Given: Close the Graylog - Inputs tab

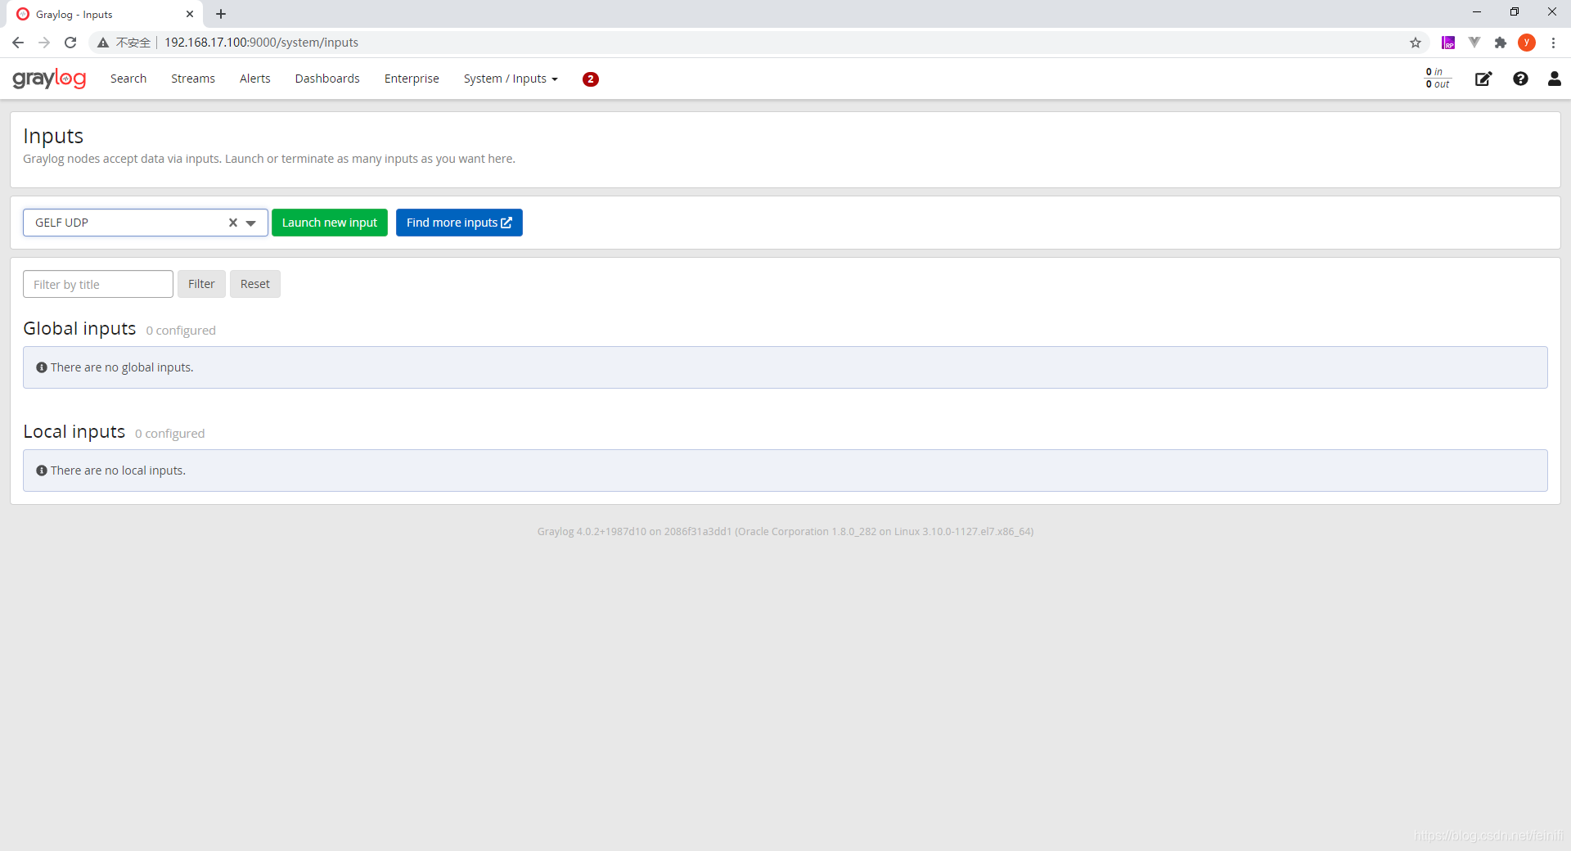Looking at the screenshot, I should coord(190,14).
